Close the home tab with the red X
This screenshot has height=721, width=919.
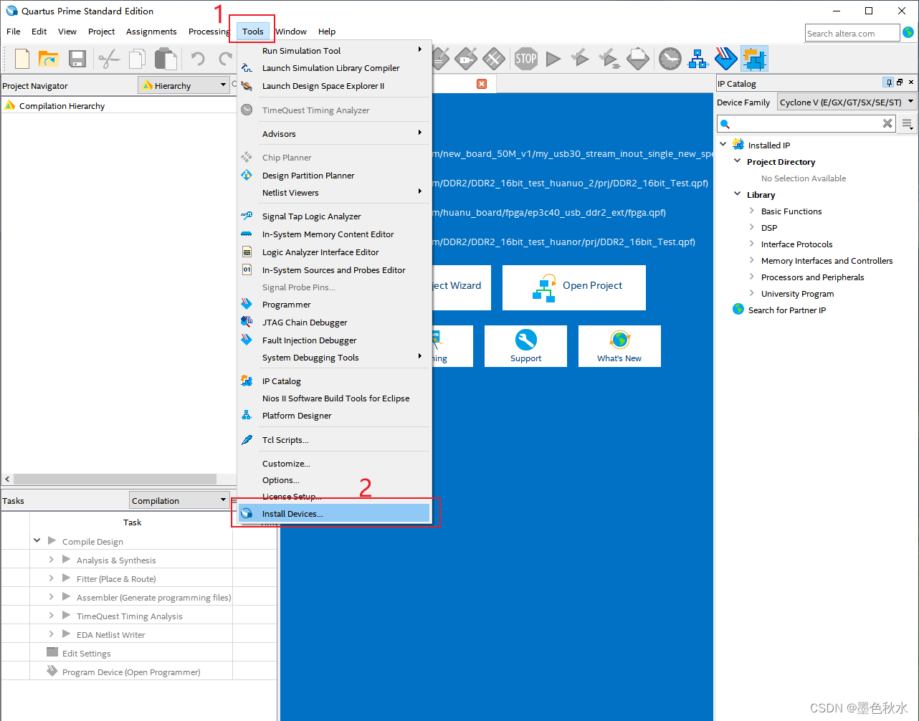pos(482,84)
